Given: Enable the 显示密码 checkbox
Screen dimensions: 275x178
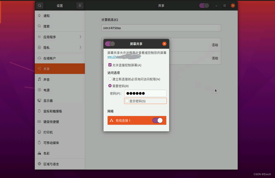Looking at the screenshot, I should click(x=127, y=101).
